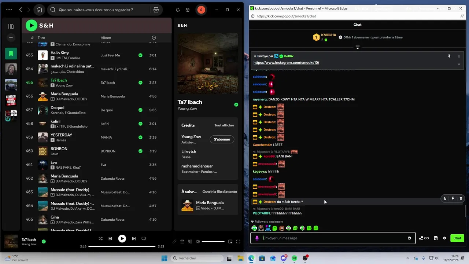
Task: Select track Gina by DJ Malvado
Action: pyautogui.click(x=97, y=219)
